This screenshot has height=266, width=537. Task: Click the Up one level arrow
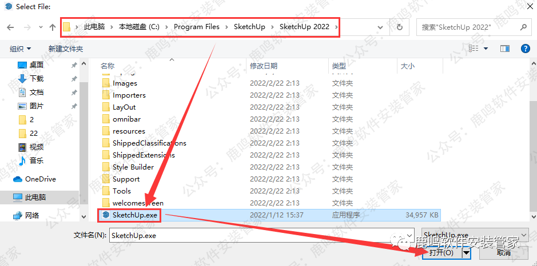[53, 27]
